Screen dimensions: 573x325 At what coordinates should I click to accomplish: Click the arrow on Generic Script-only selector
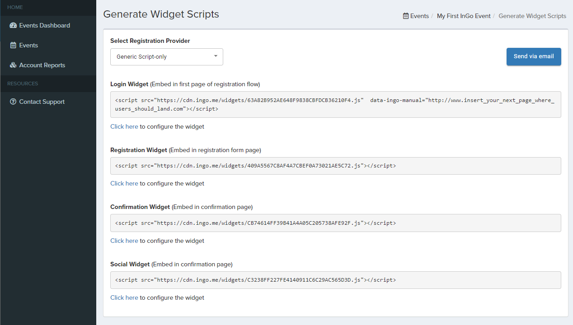point(216,56)
